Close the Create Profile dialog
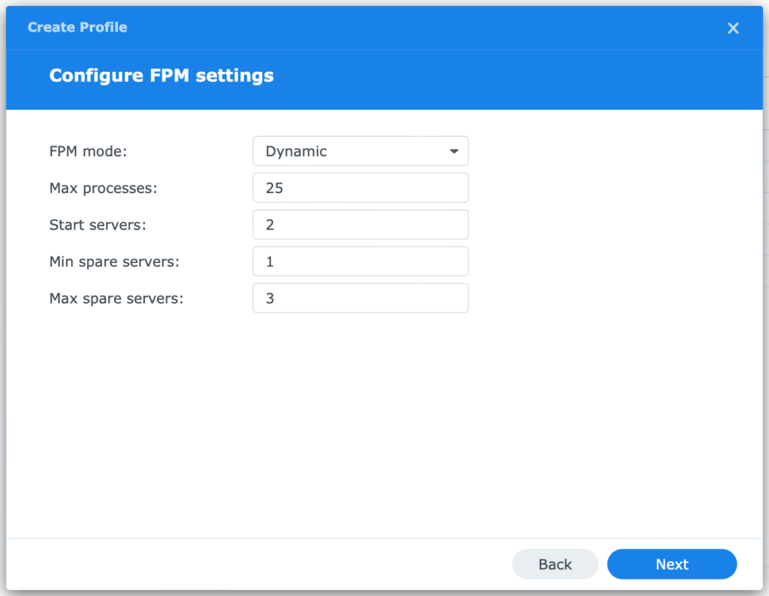This screenshot has height=596, width=769. point(733,28)
